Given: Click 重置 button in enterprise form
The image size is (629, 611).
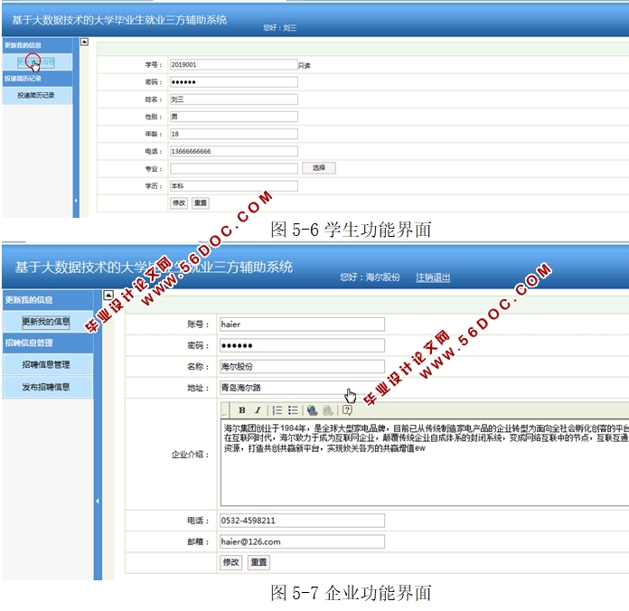Looking at the screenshot, I should click(258, 562).
